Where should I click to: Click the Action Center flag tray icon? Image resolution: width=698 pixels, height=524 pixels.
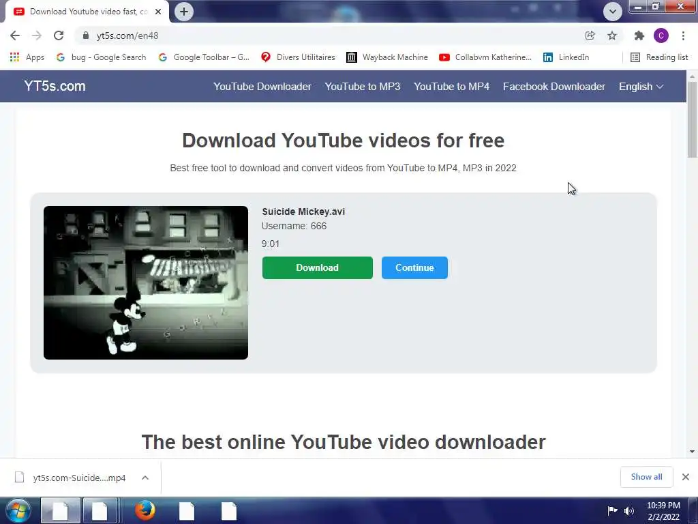pyautogui.click(x=613, y=510)
